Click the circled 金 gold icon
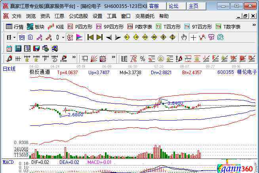This screenshot has height=173, width=259. [x=161, y=59]
